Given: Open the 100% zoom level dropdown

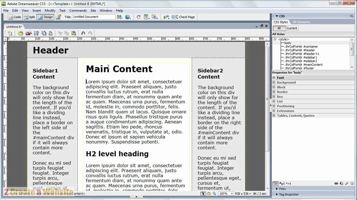Looking at the screenshot, I should click(226, 194).
